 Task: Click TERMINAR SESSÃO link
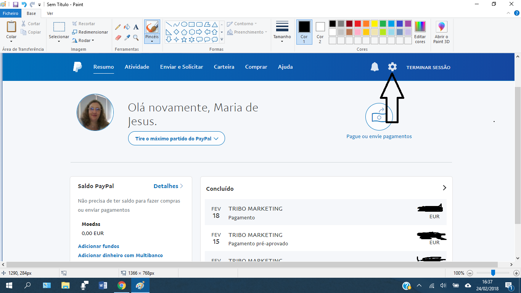[428, 68]
